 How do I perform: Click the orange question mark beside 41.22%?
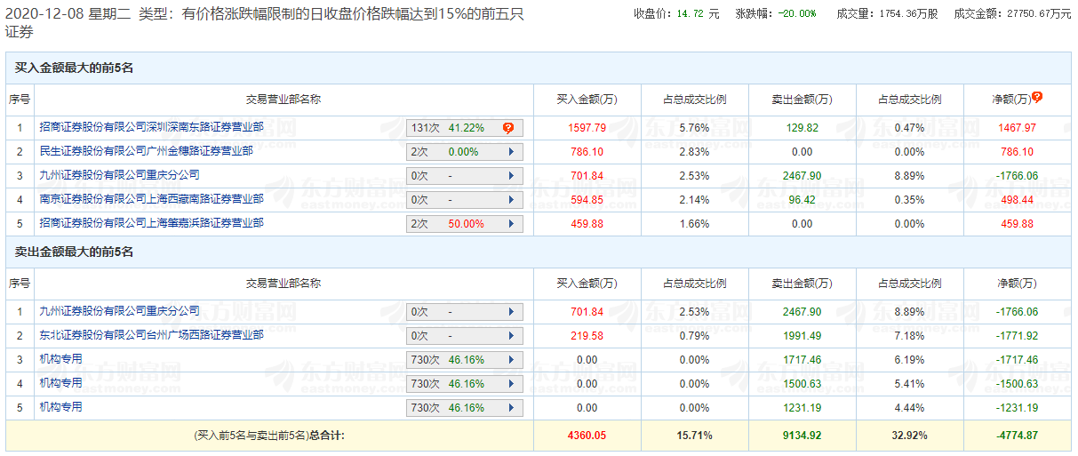pyautogui.click(x=508, y=128)
